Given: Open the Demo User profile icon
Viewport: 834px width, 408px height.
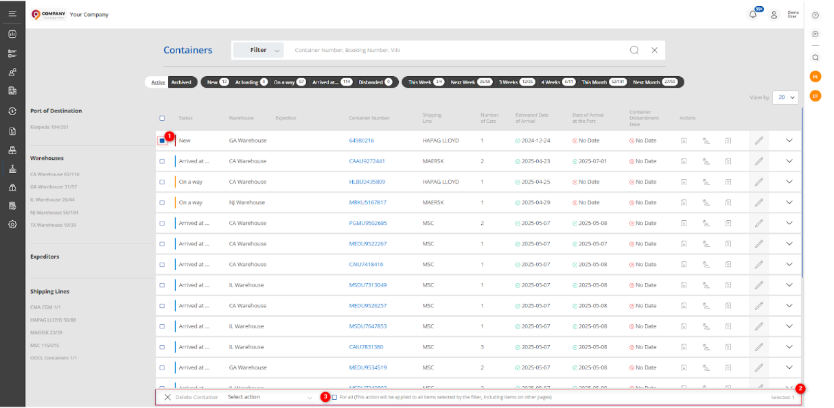Looking at the screenshot, I should [774, 14].
